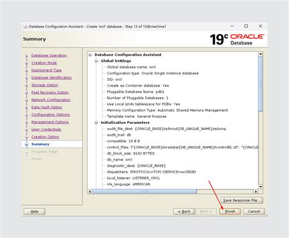Select the dispatchers parameter row
289x238 pixels.
151,172
